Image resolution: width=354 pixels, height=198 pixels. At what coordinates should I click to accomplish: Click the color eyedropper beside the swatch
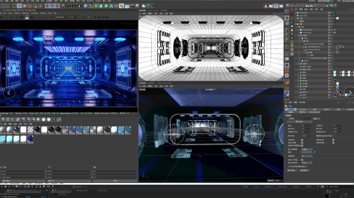coord(314,152)
